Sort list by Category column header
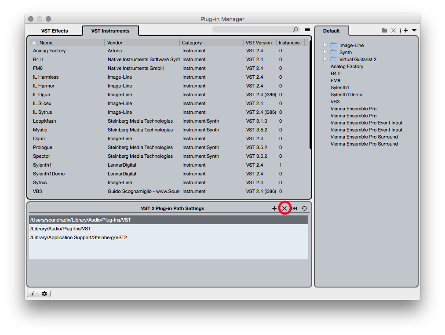The height and width of the screenshot is (335, 445). [x=211, y=43]
